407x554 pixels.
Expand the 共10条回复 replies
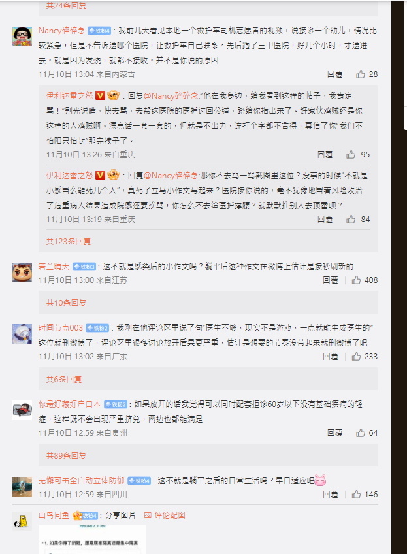(66, 302)
